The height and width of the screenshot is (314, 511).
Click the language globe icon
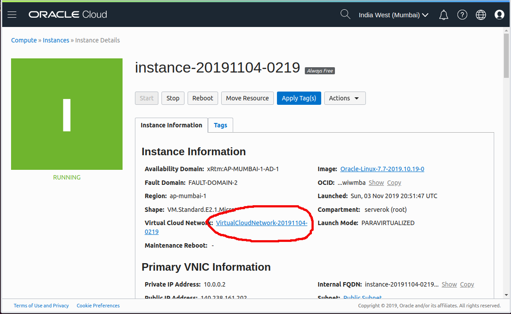480,15
